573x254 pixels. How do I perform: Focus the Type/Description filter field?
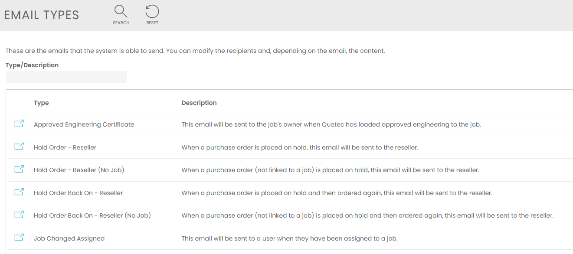tap(66, 77)
